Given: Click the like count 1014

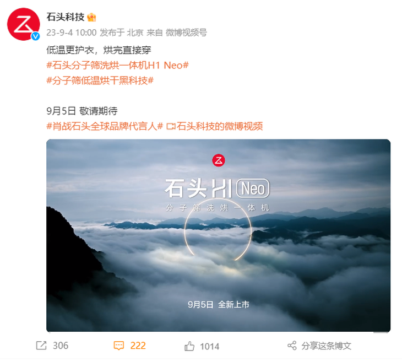Looking at the screenshot, I should point(210,346).
